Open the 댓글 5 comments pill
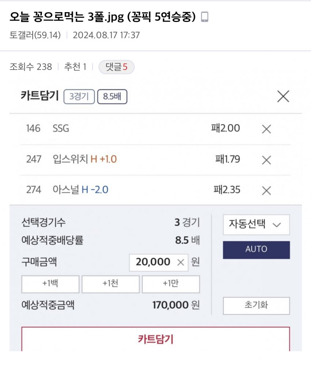The width and height of the screenshot is (311, 366). tap(116, 67)
